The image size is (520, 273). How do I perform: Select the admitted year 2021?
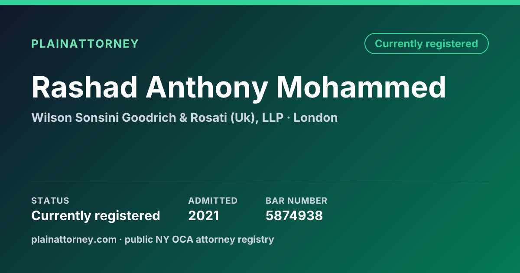(x=204, y=215)
